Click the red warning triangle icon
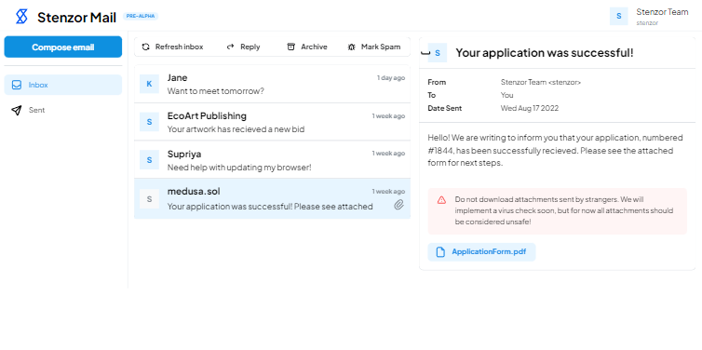 coord(442,199)
